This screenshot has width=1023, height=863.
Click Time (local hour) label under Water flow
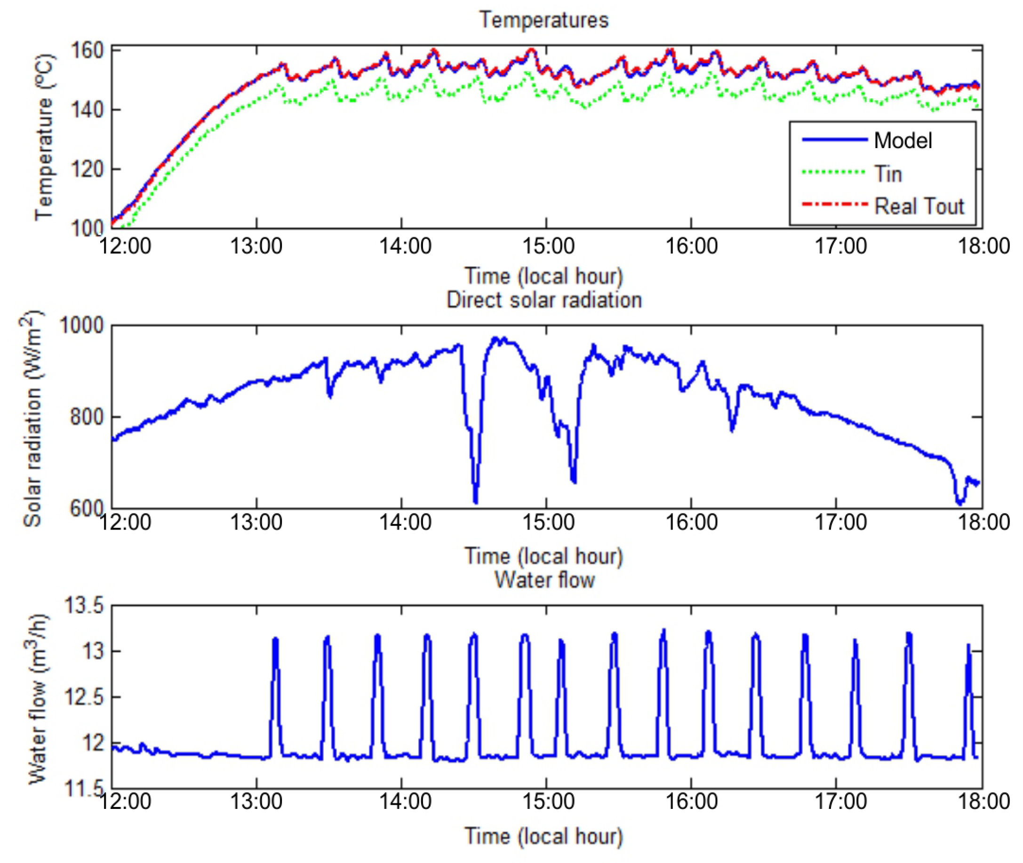coord(544,836)
